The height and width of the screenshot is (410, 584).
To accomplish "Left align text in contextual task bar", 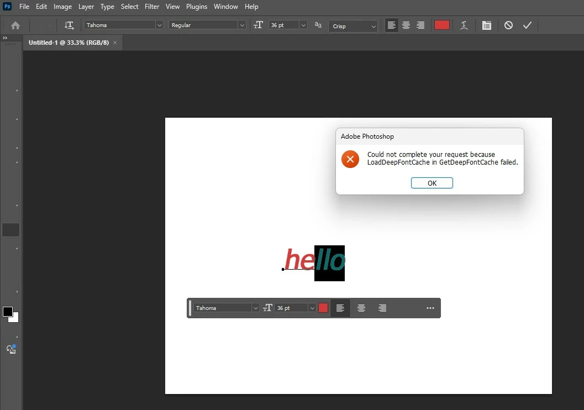I will tap(340, 308).
